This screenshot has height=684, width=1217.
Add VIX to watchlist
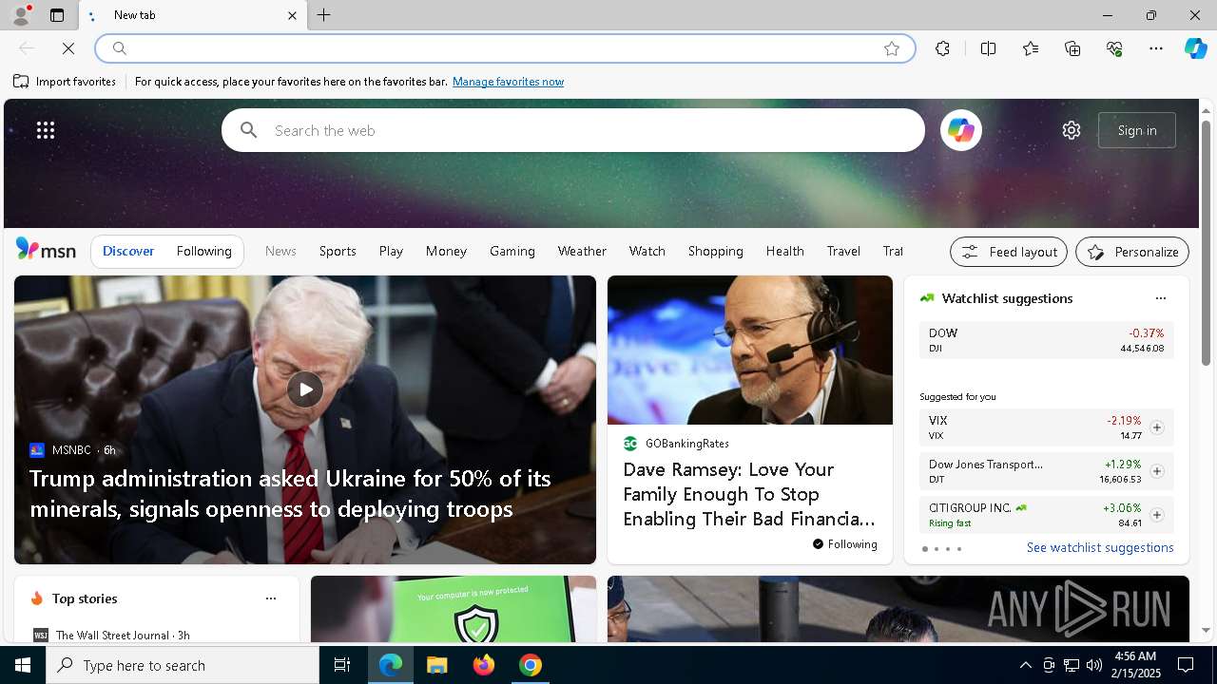click(1156, 427)
